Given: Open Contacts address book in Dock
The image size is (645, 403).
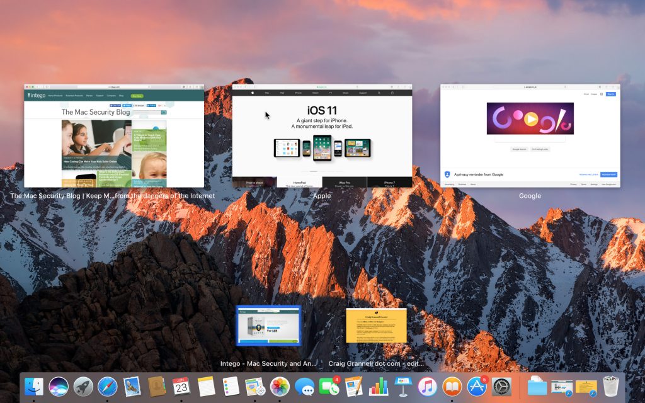Looking at the screenshot, I should (x=157, y=387).
